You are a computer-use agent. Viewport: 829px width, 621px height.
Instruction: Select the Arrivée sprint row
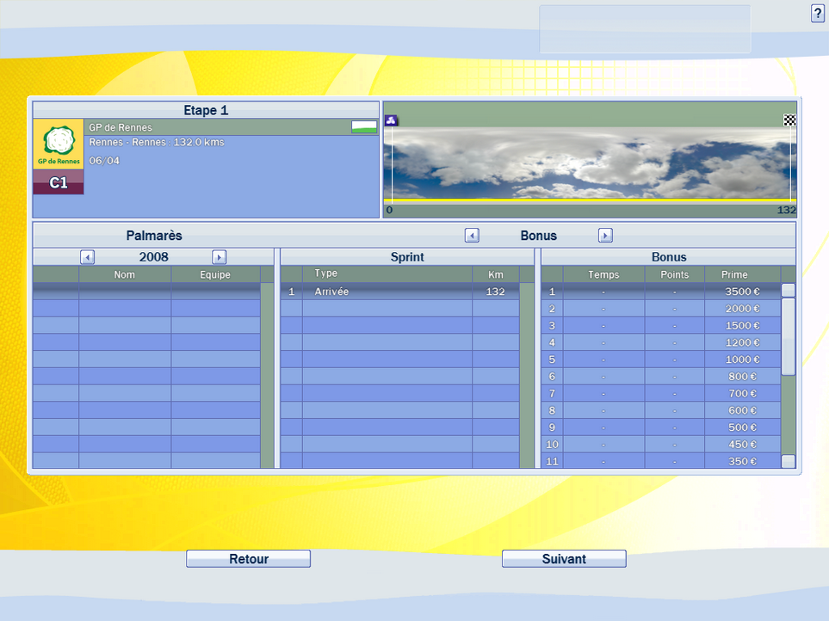pos(400,292)
